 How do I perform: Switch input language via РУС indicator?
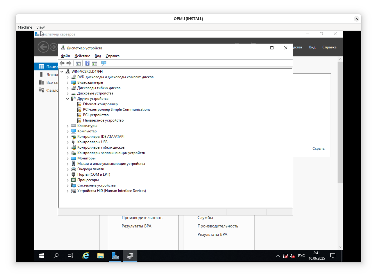click(301, 256)
